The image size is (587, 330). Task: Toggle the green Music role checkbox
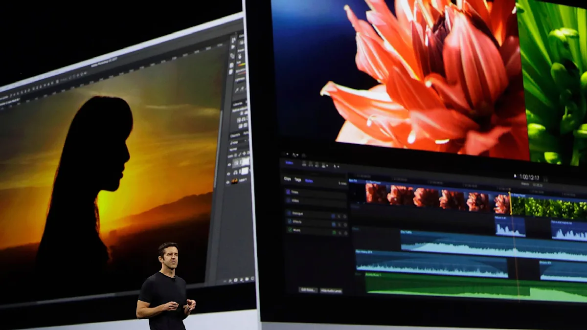290,230
